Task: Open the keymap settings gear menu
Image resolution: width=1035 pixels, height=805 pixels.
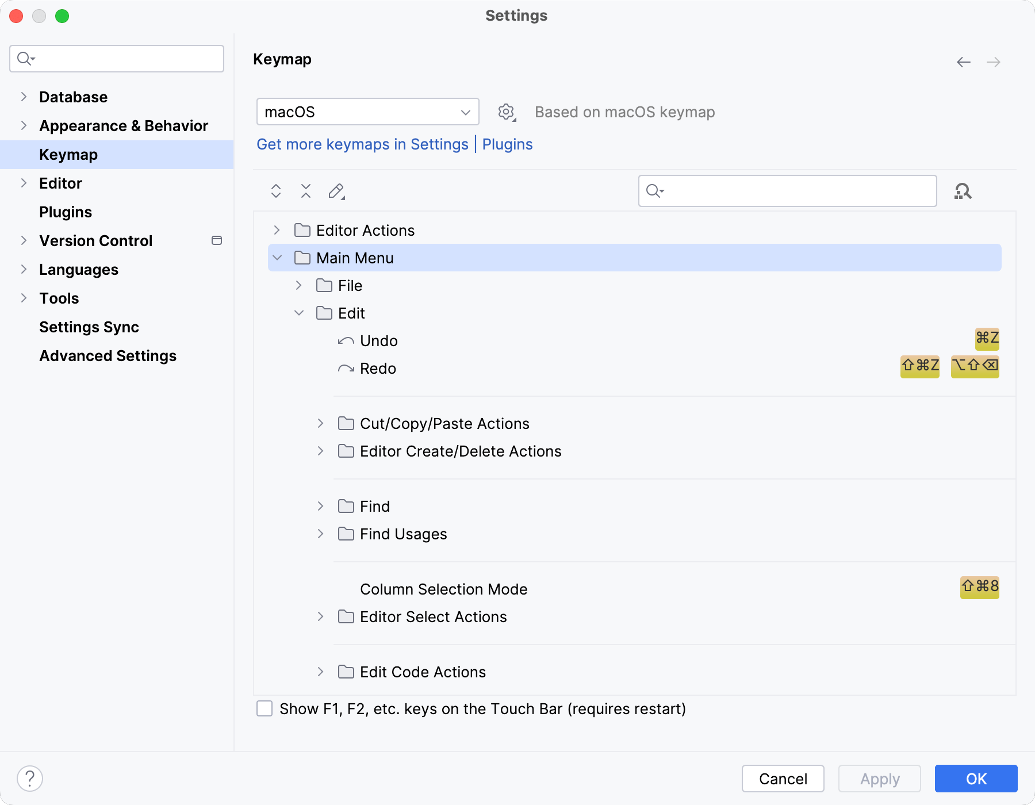Action: coord(506,112)
